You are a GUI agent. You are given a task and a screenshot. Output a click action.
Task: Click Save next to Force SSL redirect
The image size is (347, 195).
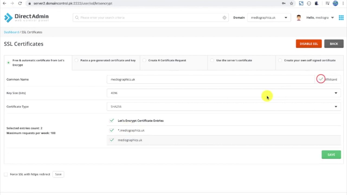pyautogui.click(x=58, y=174)
